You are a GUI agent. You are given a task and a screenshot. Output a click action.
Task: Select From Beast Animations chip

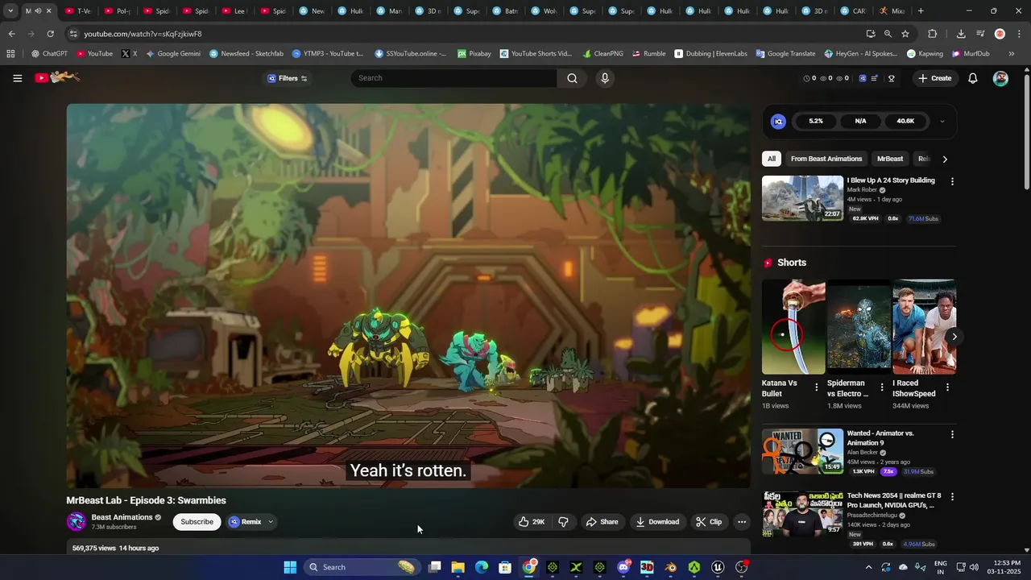(x=826, y=159)
